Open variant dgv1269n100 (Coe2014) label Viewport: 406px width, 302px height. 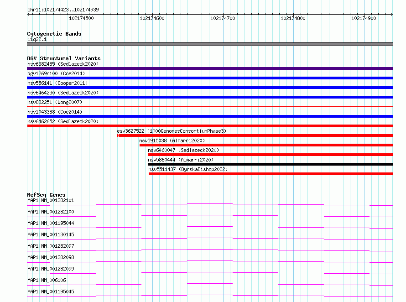pyautogui.click(x=56, y=73)
